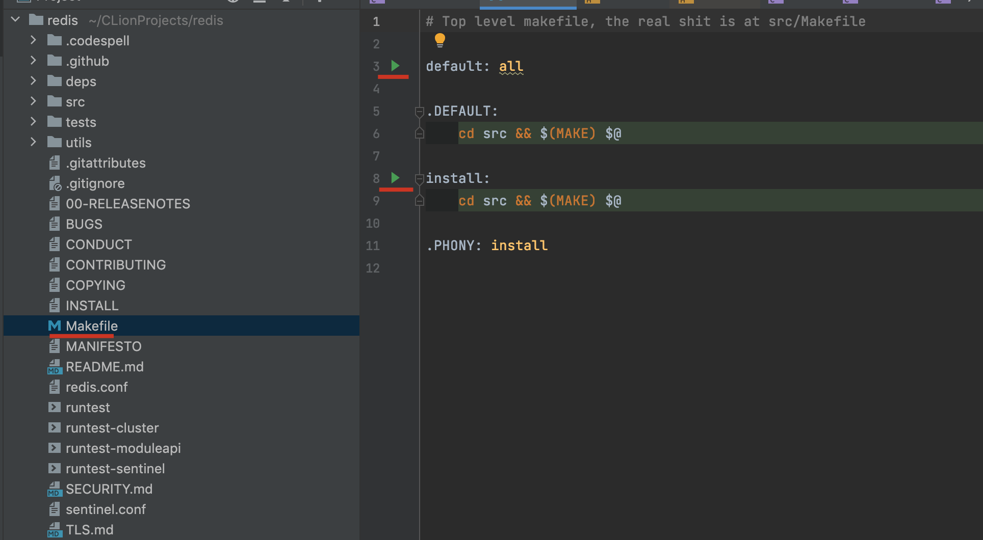Select Makefile in the project tree
The width and height of the screenshot is (983, 540).
(92, 326)
